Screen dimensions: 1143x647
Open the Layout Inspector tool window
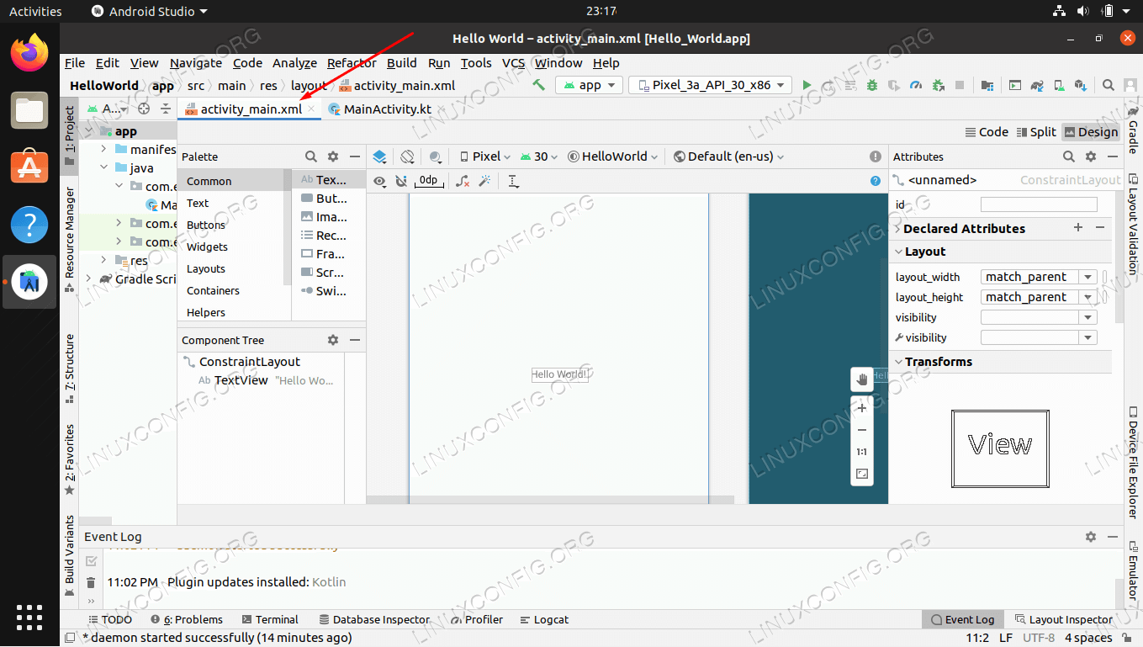(1065, 619)
